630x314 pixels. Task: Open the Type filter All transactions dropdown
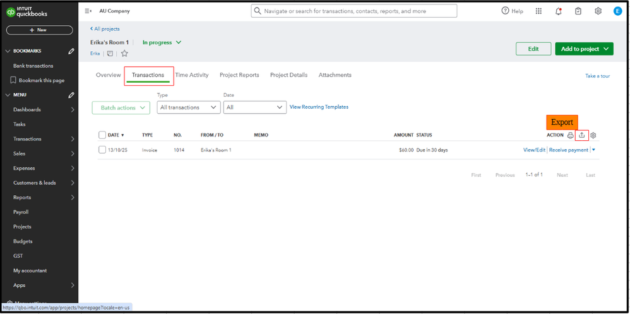tap(189, 107)
